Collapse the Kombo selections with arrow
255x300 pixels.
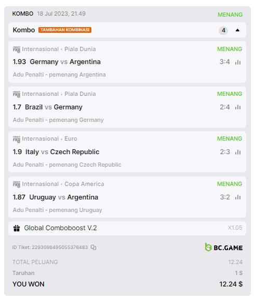tap(237, 30)
